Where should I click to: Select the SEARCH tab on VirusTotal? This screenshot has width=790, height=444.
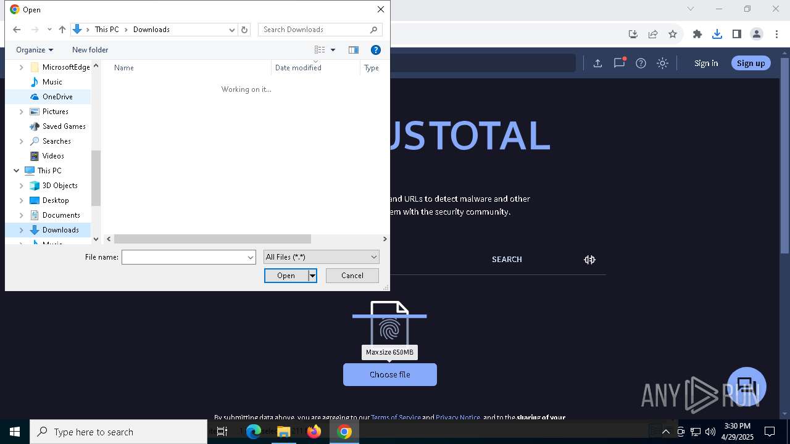(x=507, y=260)
